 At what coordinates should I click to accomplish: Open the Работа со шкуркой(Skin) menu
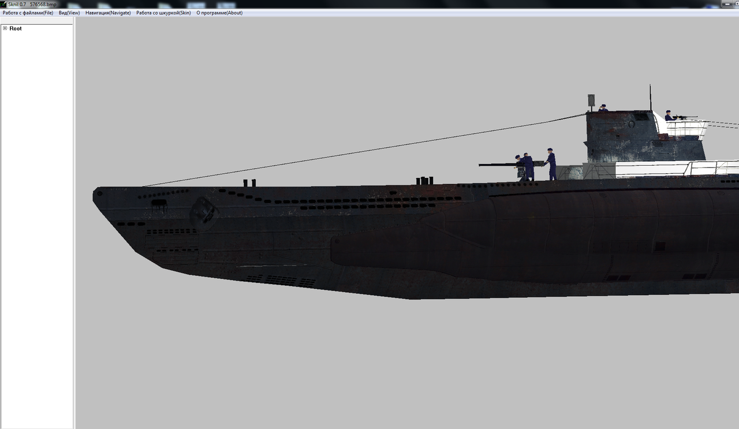(162, 12)
